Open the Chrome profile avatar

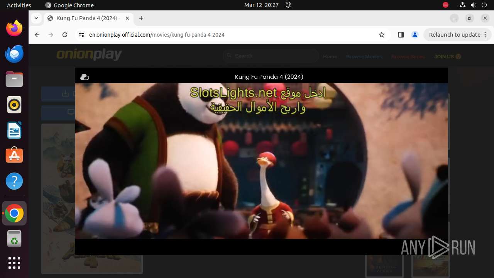[x=415, y=35]
